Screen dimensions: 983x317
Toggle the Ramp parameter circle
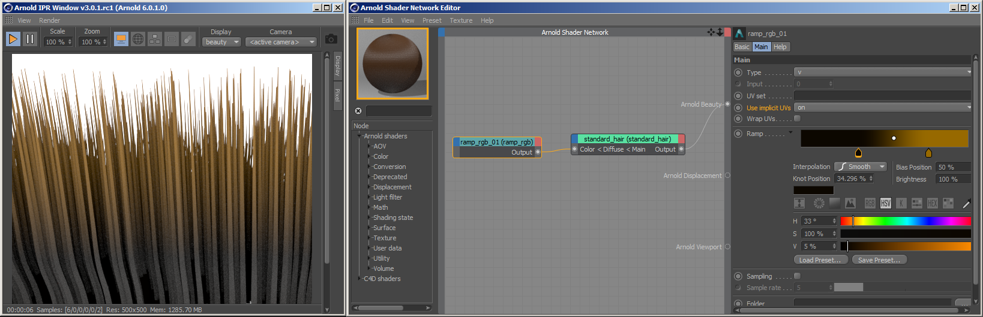(x=738, y=134)
